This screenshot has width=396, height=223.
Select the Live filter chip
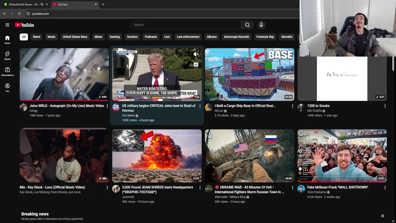click(x=167, y=37)
